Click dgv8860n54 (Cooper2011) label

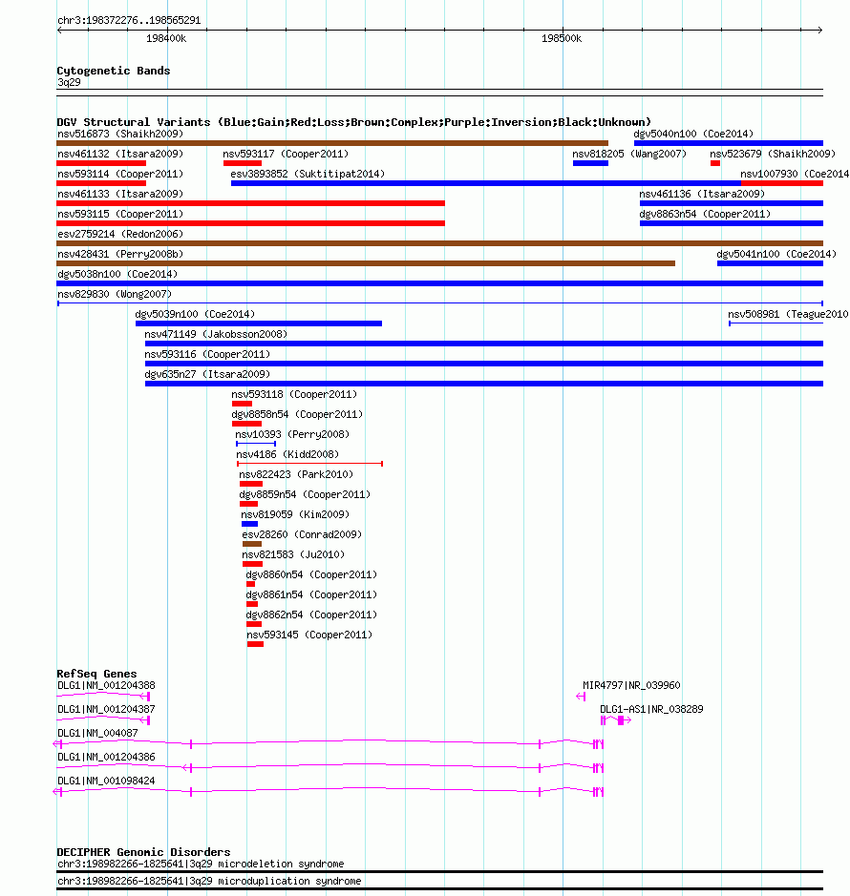(311, 574)
